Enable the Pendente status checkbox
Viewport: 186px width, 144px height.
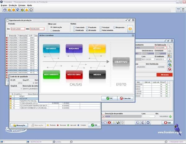(x=87, y=27)
